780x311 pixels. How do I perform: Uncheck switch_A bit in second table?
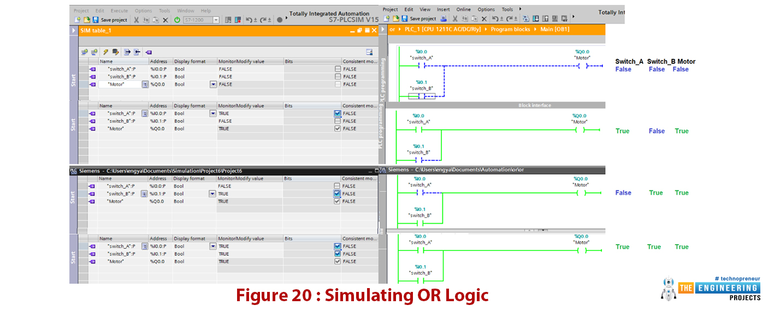coord(338,113)
